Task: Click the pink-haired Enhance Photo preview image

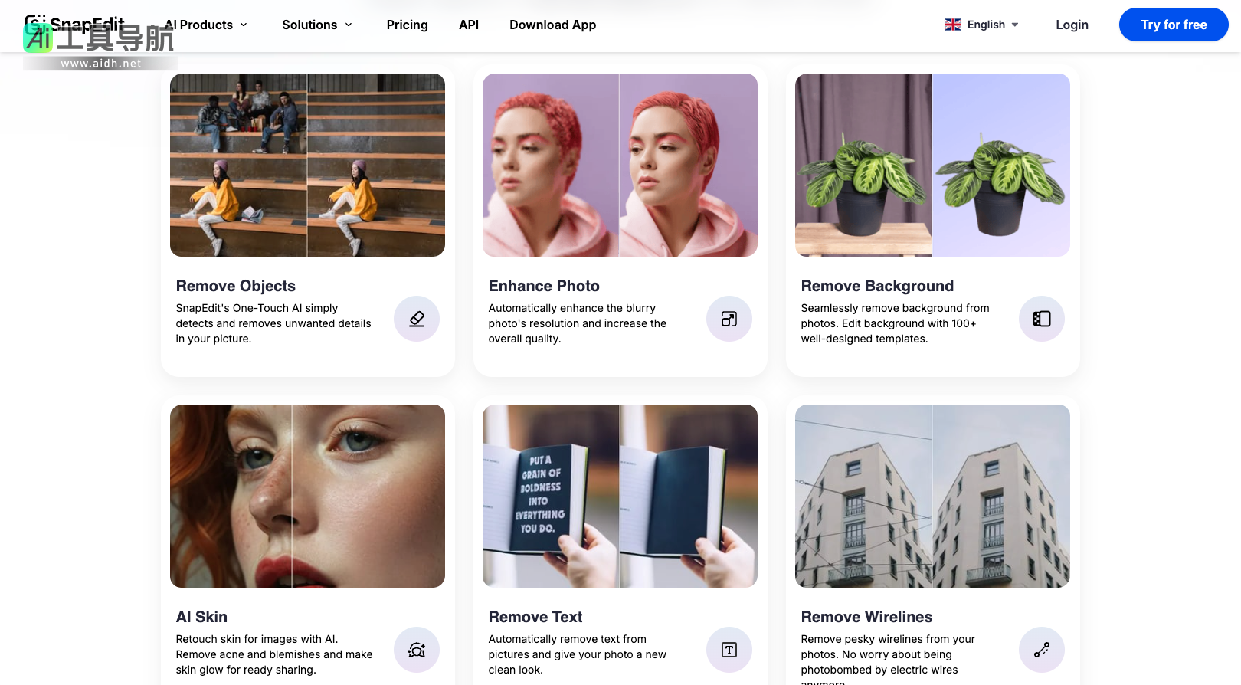Action: click(x=620, y=165)
